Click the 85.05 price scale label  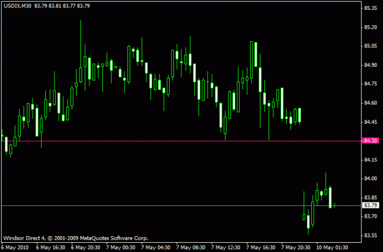370,46
